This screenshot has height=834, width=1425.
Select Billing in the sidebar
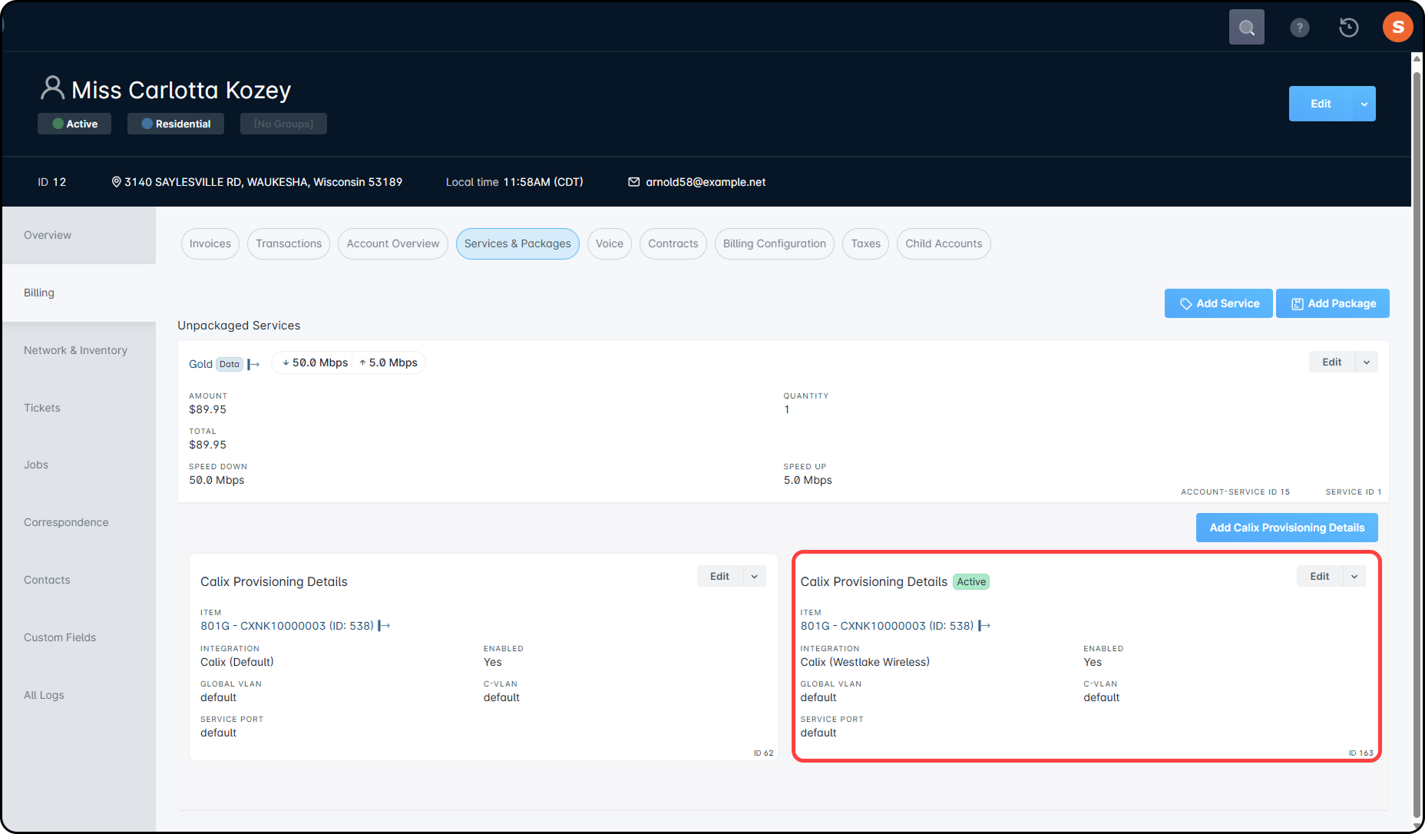78,293
